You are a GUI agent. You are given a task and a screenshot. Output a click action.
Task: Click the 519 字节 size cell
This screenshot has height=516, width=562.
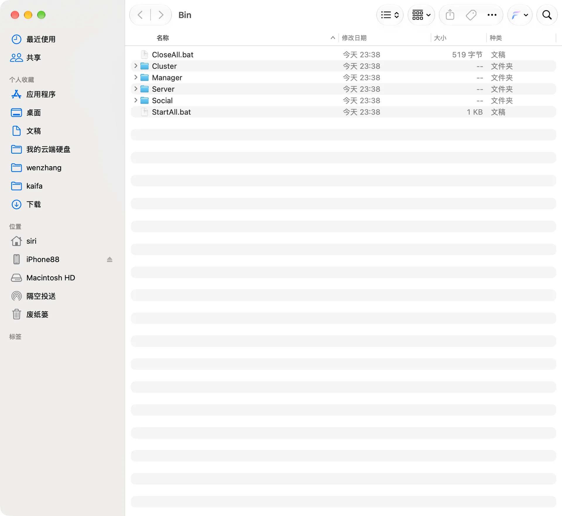467,54
